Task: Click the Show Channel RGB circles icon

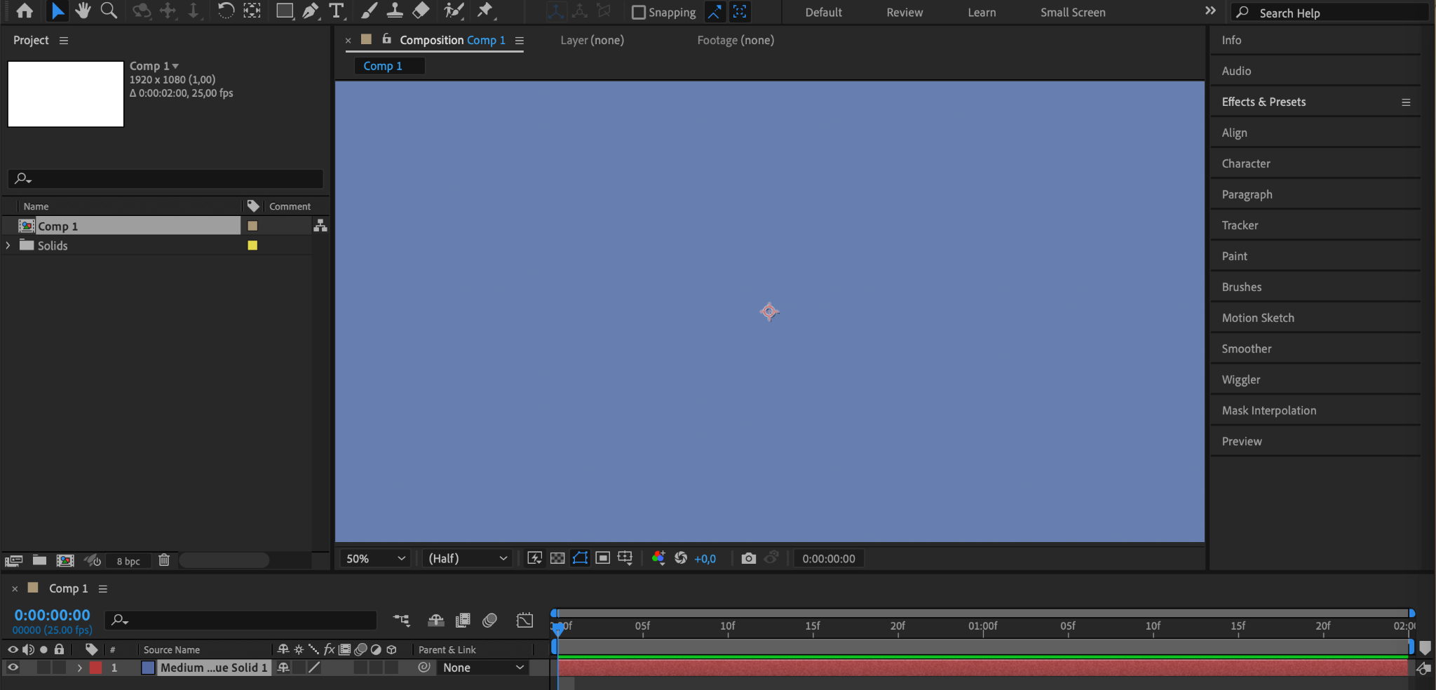Action: pyautogui.click(x=658, y=558)
